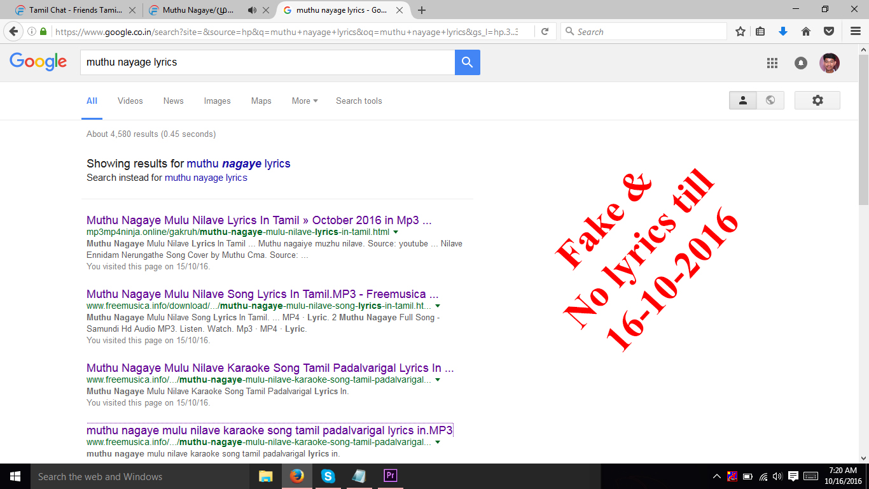This screenshot has height=489, width=869.
Task: Click the Firefox toolbar Search box
Action: click(x=644, y=31)
